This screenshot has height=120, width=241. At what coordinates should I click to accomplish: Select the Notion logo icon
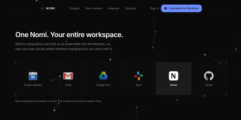173,76
